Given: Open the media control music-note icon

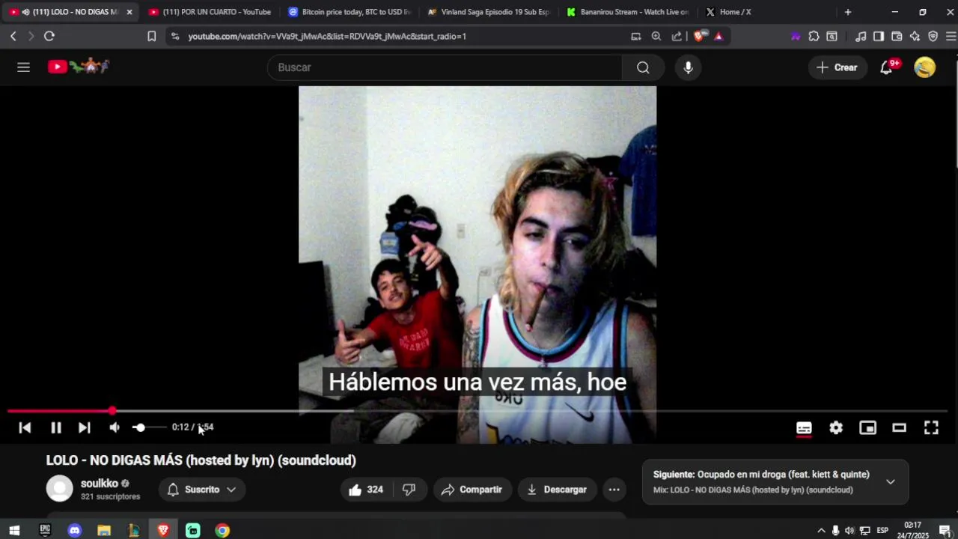Looking at the screenshot, I should click(x=861, y=36).
